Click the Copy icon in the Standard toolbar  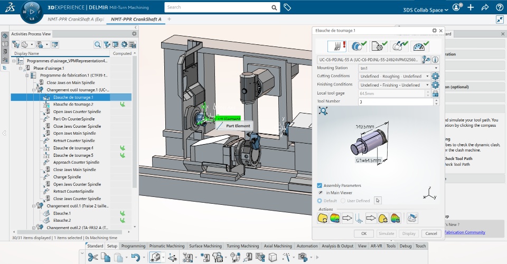(106, 257)
